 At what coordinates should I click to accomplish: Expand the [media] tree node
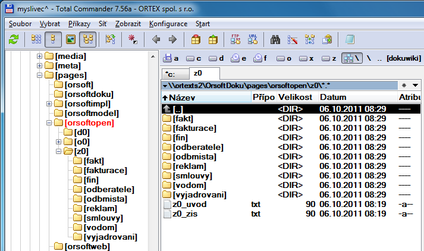point(40,56)
